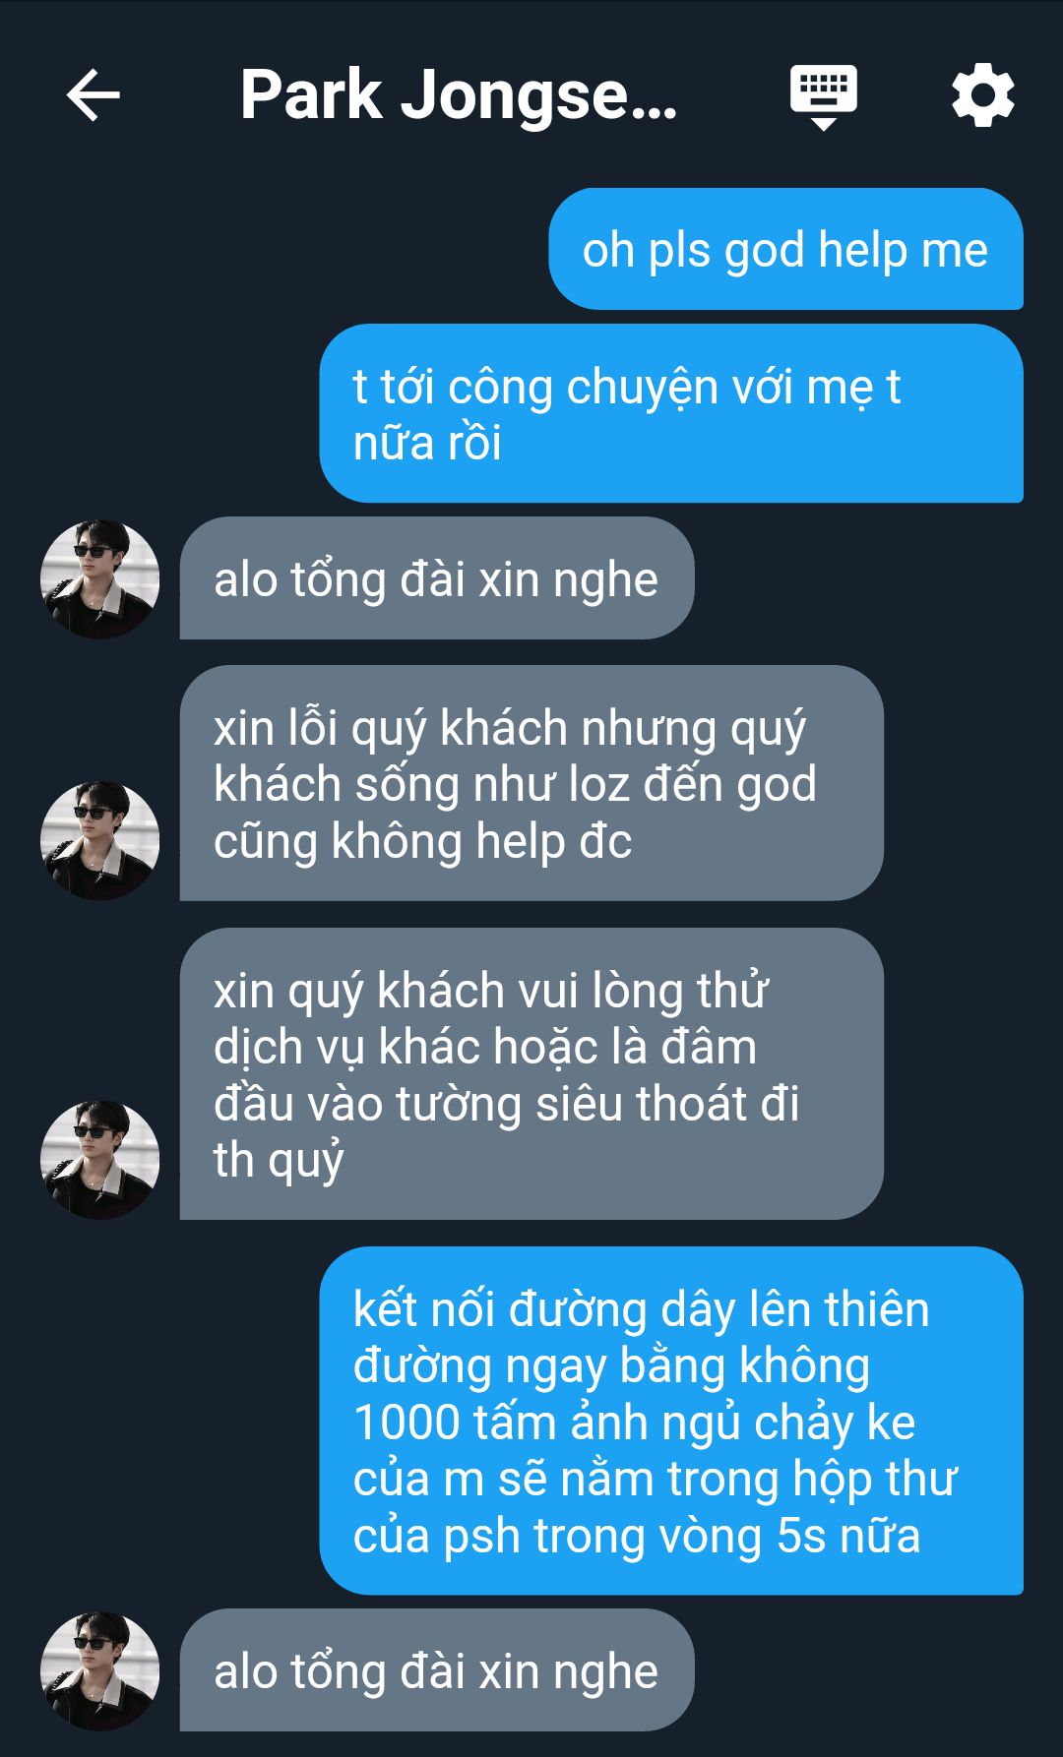Image resolution: width=1063 pixels, height=1757 pixels.
Task: Tap avatar beside last 'alo tổng đài xin nghe'
Action: tap(99, 1670)
